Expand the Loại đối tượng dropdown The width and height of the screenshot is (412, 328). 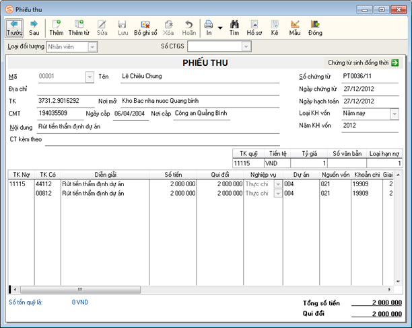point(92,47)
